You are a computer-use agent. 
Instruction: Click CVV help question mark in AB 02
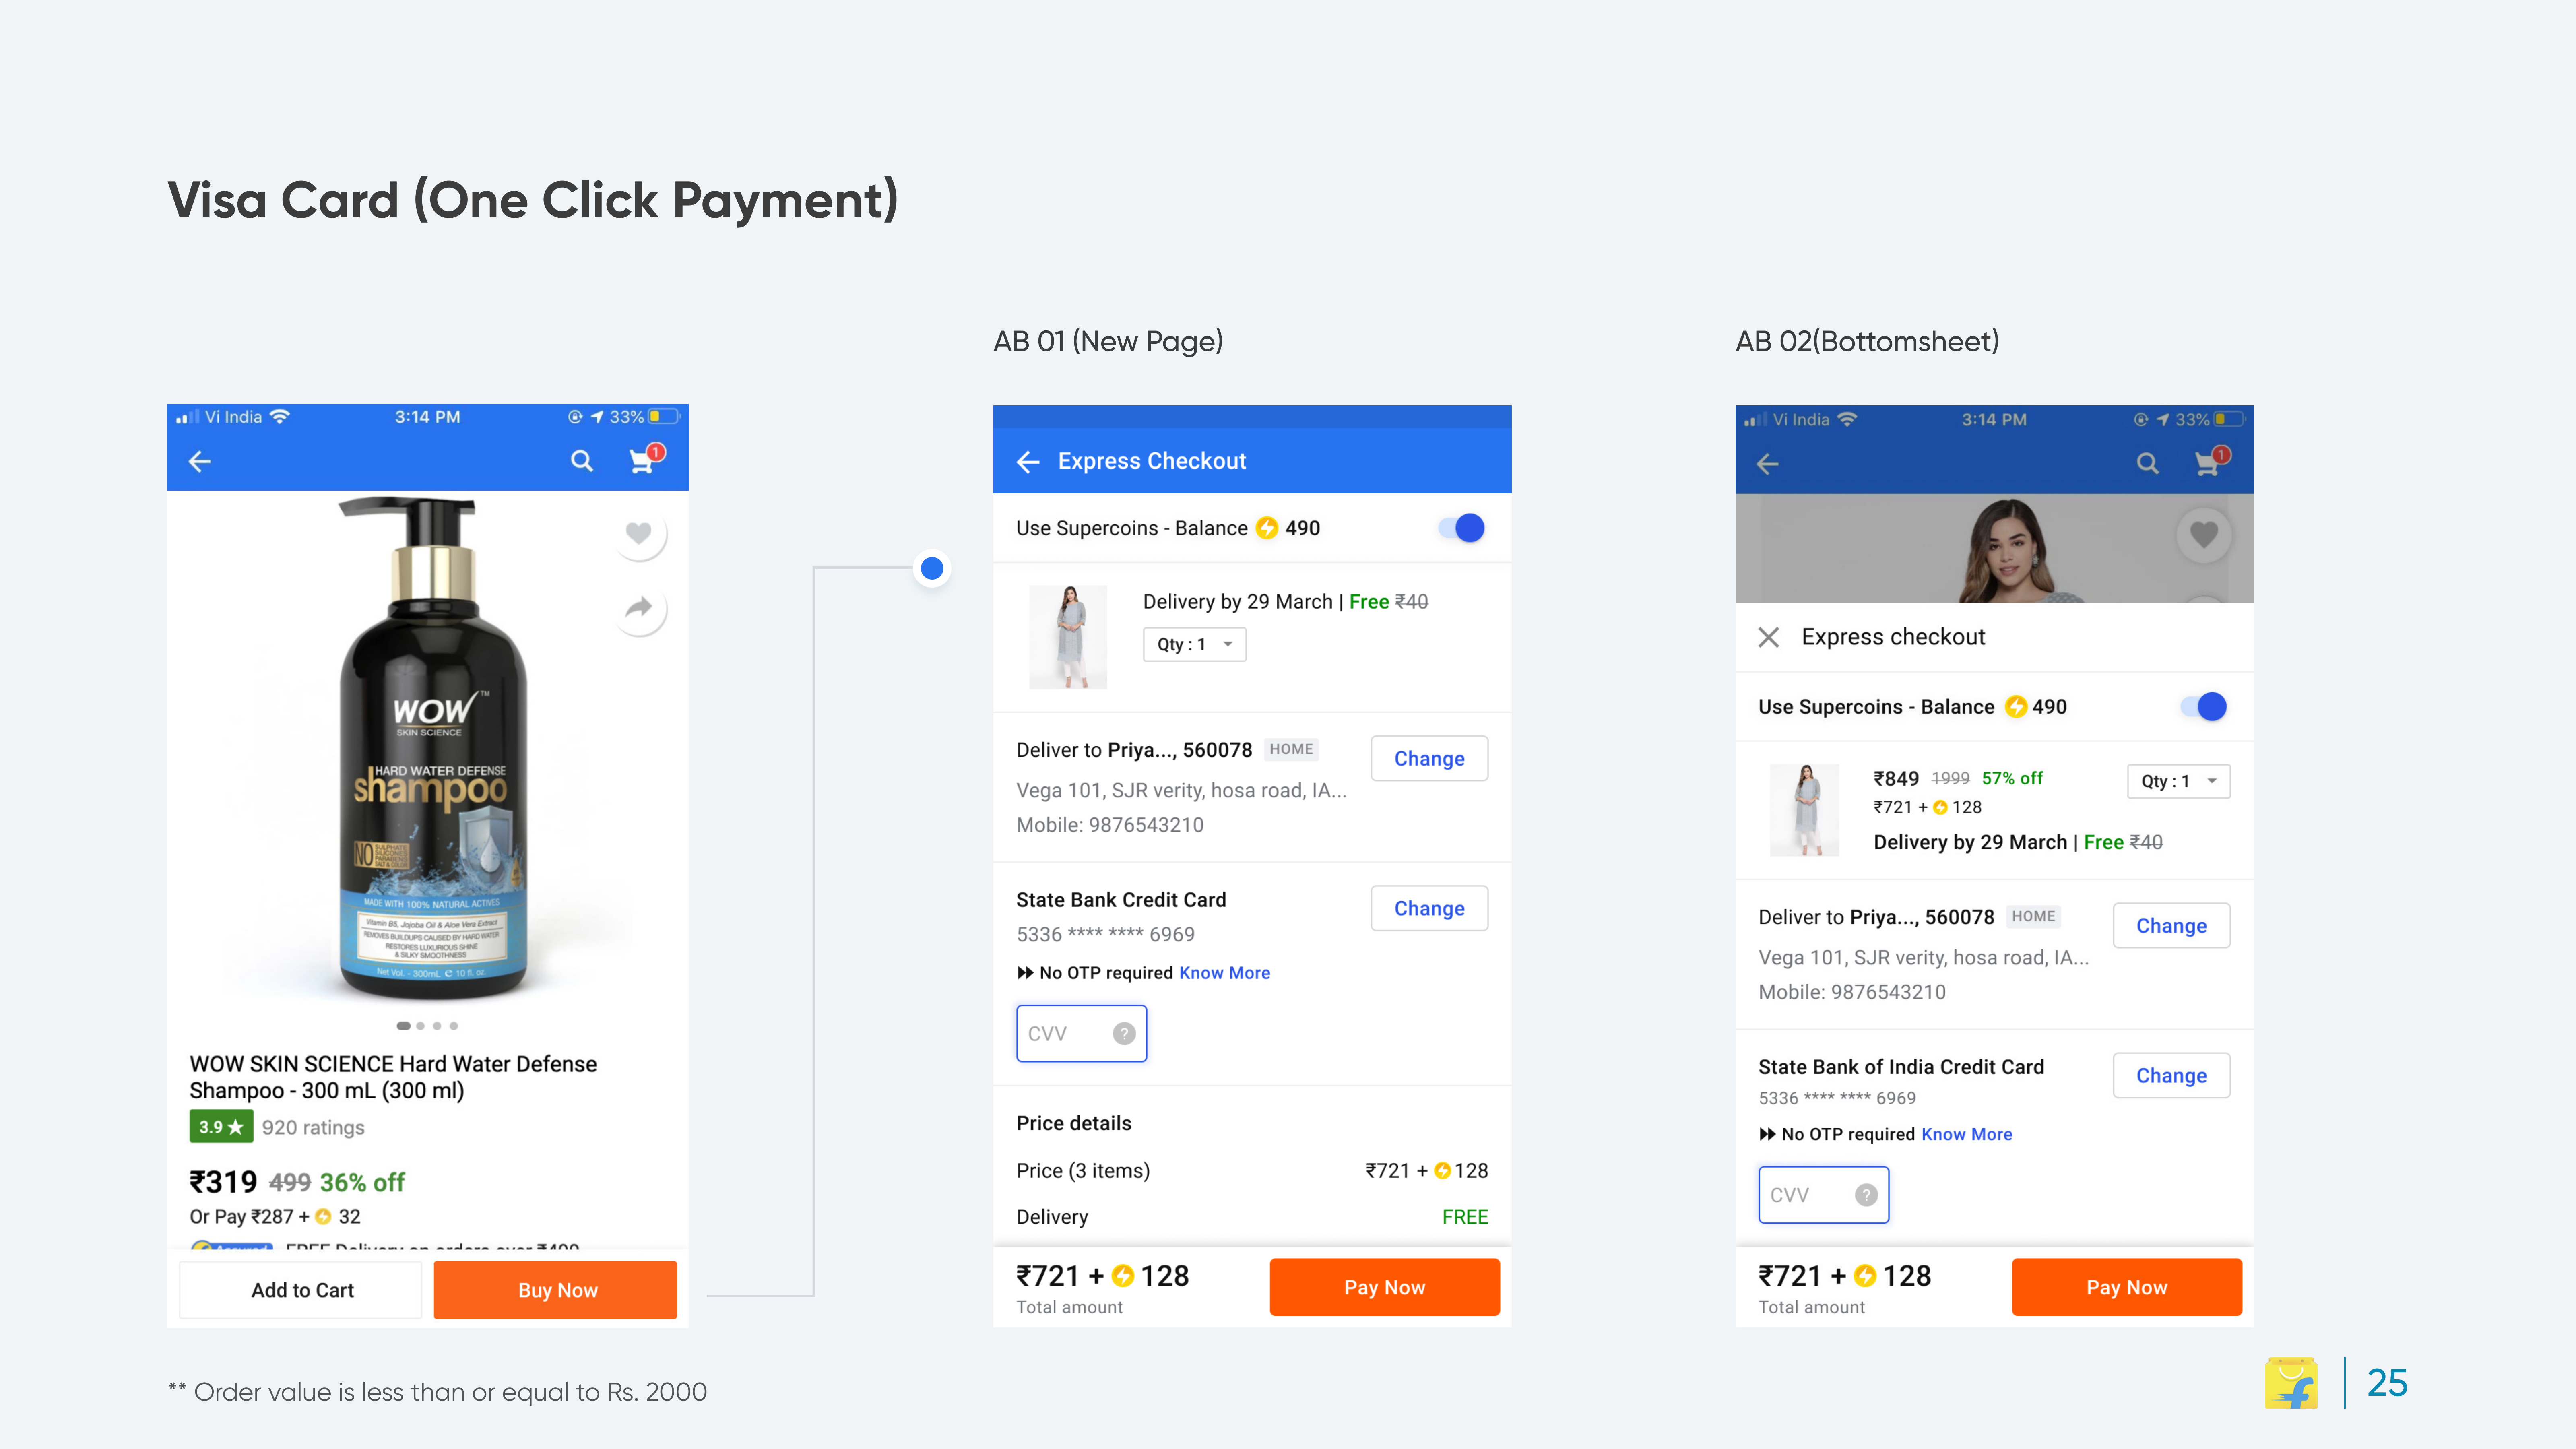pos(1866,1195)
